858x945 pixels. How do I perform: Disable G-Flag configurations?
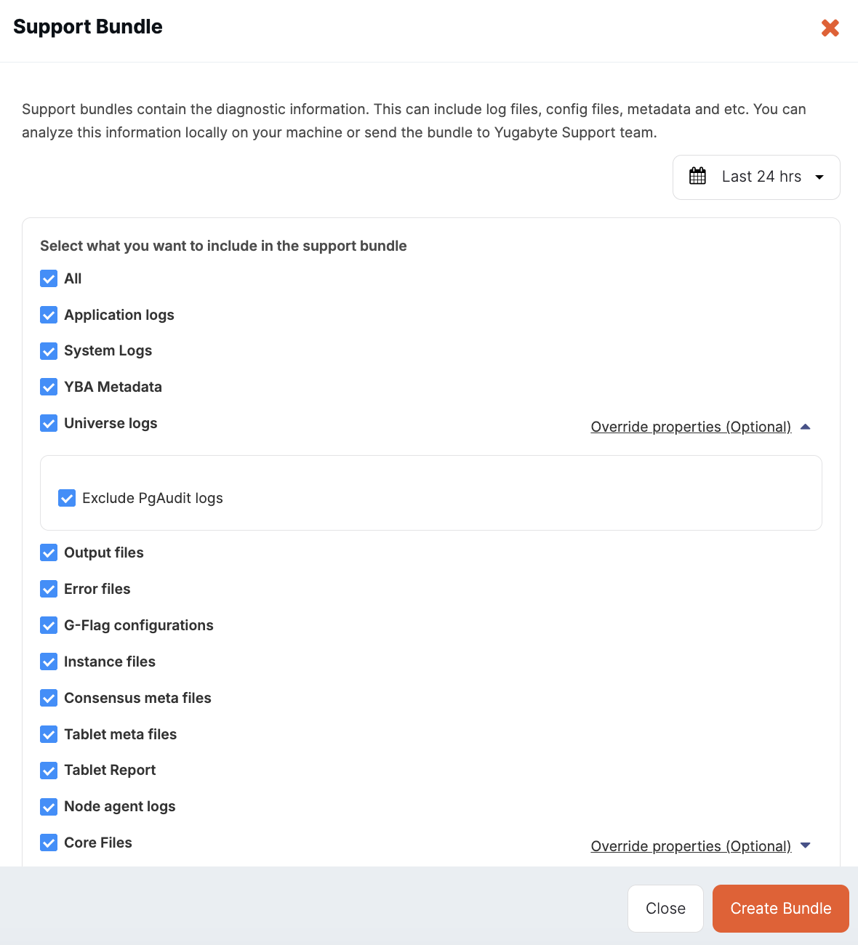coord(48,625)
